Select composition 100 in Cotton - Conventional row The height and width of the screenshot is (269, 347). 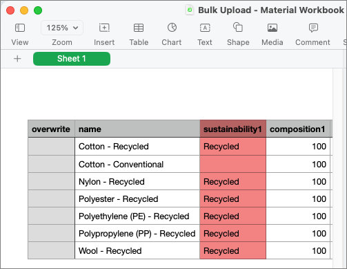pos(298,164)
